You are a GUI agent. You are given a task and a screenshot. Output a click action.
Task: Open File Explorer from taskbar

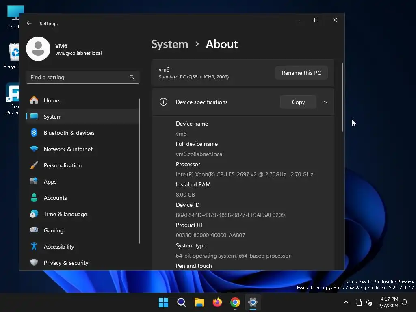point(199,302)
